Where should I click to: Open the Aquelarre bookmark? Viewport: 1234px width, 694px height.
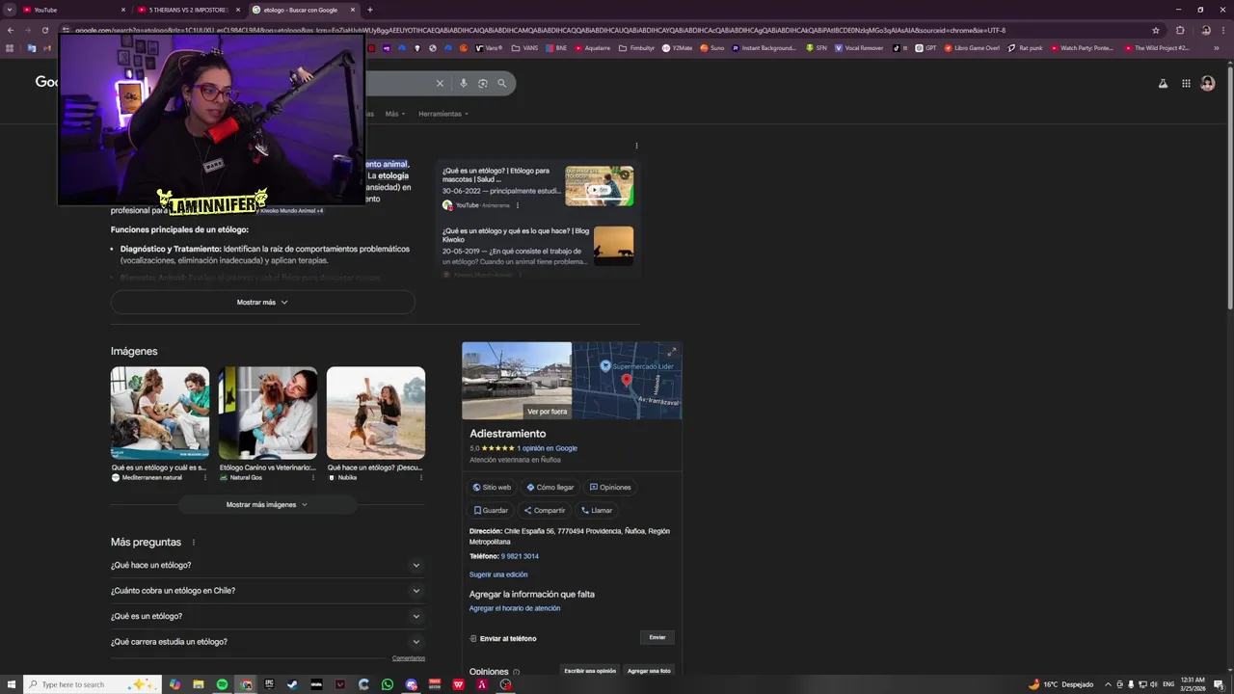pyautogui.click(x=593, y=48)
